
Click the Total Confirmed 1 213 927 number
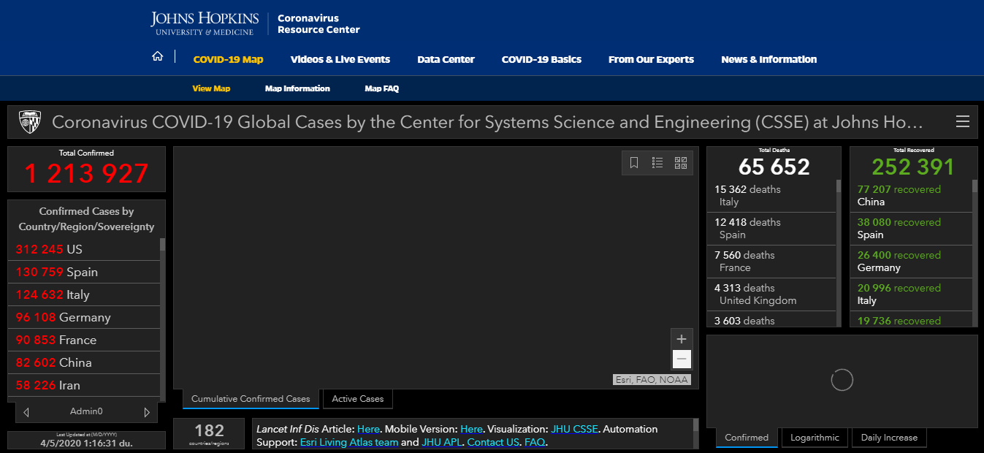click(x=86, y=174)
